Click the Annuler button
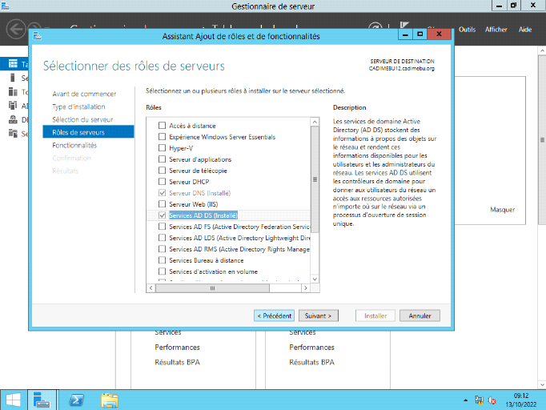 420,316
